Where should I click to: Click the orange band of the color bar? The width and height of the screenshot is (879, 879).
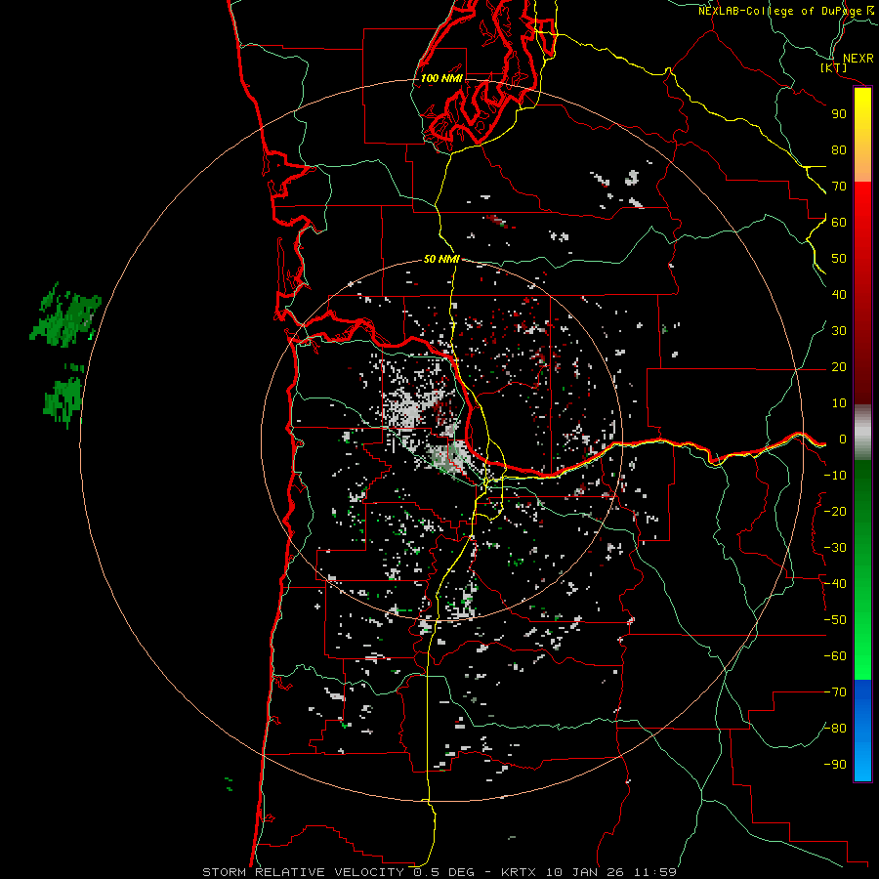pyautogui.click(x=862, y=168)
